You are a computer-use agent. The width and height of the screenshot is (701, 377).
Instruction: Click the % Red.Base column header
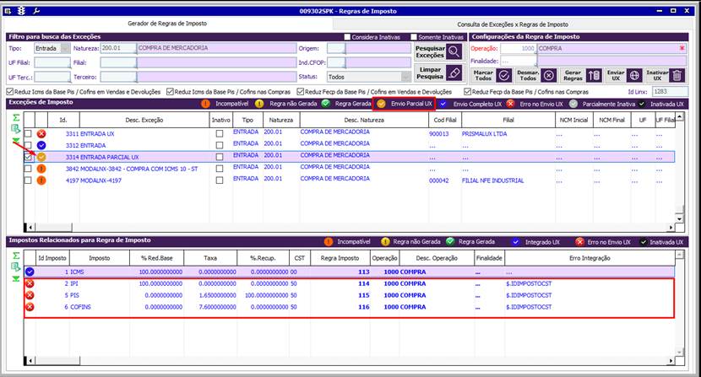tap(156, 258)
